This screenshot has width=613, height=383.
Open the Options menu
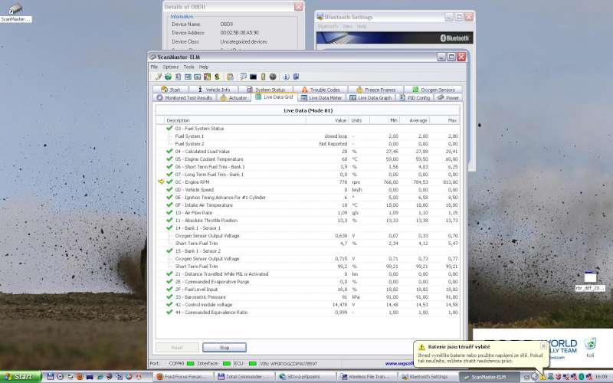(170, 67)
